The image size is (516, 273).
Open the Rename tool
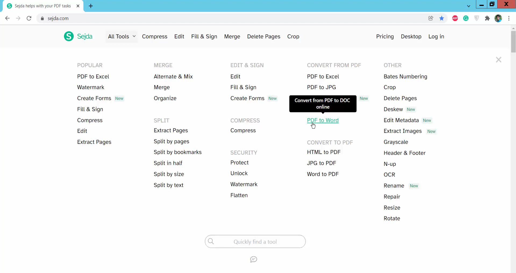[394, 186]
